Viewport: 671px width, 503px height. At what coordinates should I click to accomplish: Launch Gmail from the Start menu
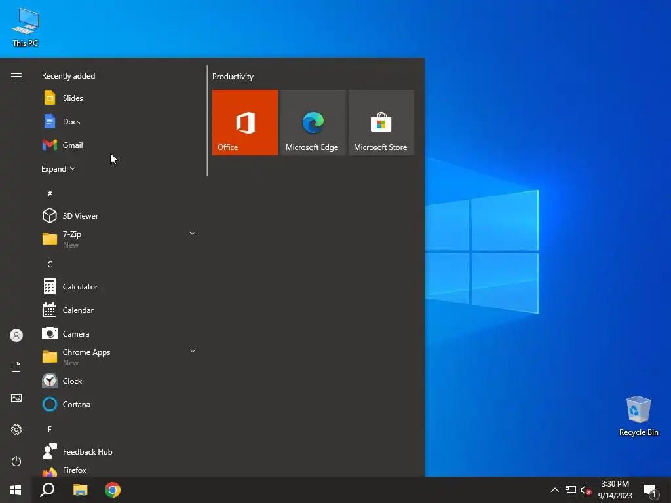[119, 145]
